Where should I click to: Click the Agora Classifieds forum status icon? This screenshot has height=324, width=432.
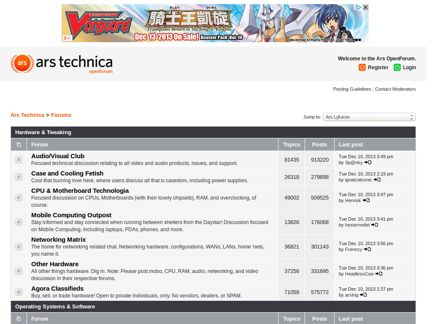tap(19, 292)
